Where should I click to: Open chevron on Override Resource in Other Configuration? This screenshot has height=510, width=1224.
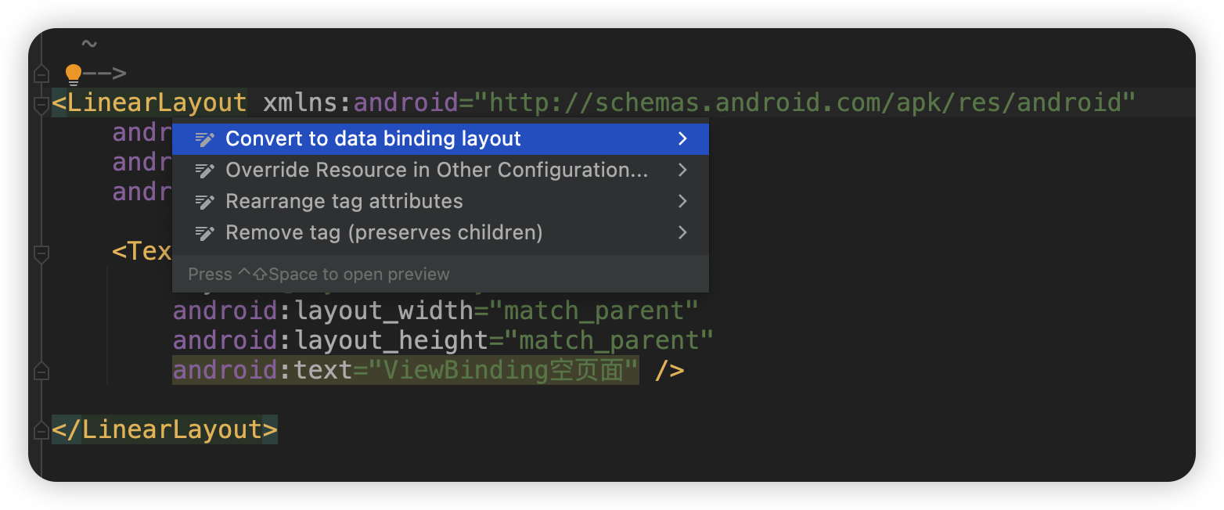[x=682, y=170]
